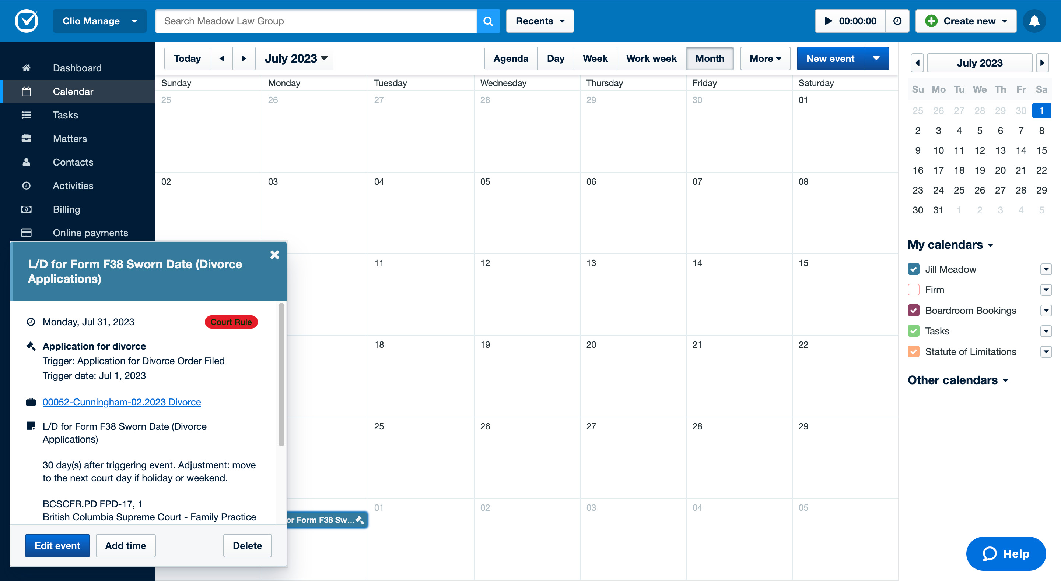The height and width of the screenshot is (581, 1061).
Task: Click the search magnifier button
Action: (488, 21)
